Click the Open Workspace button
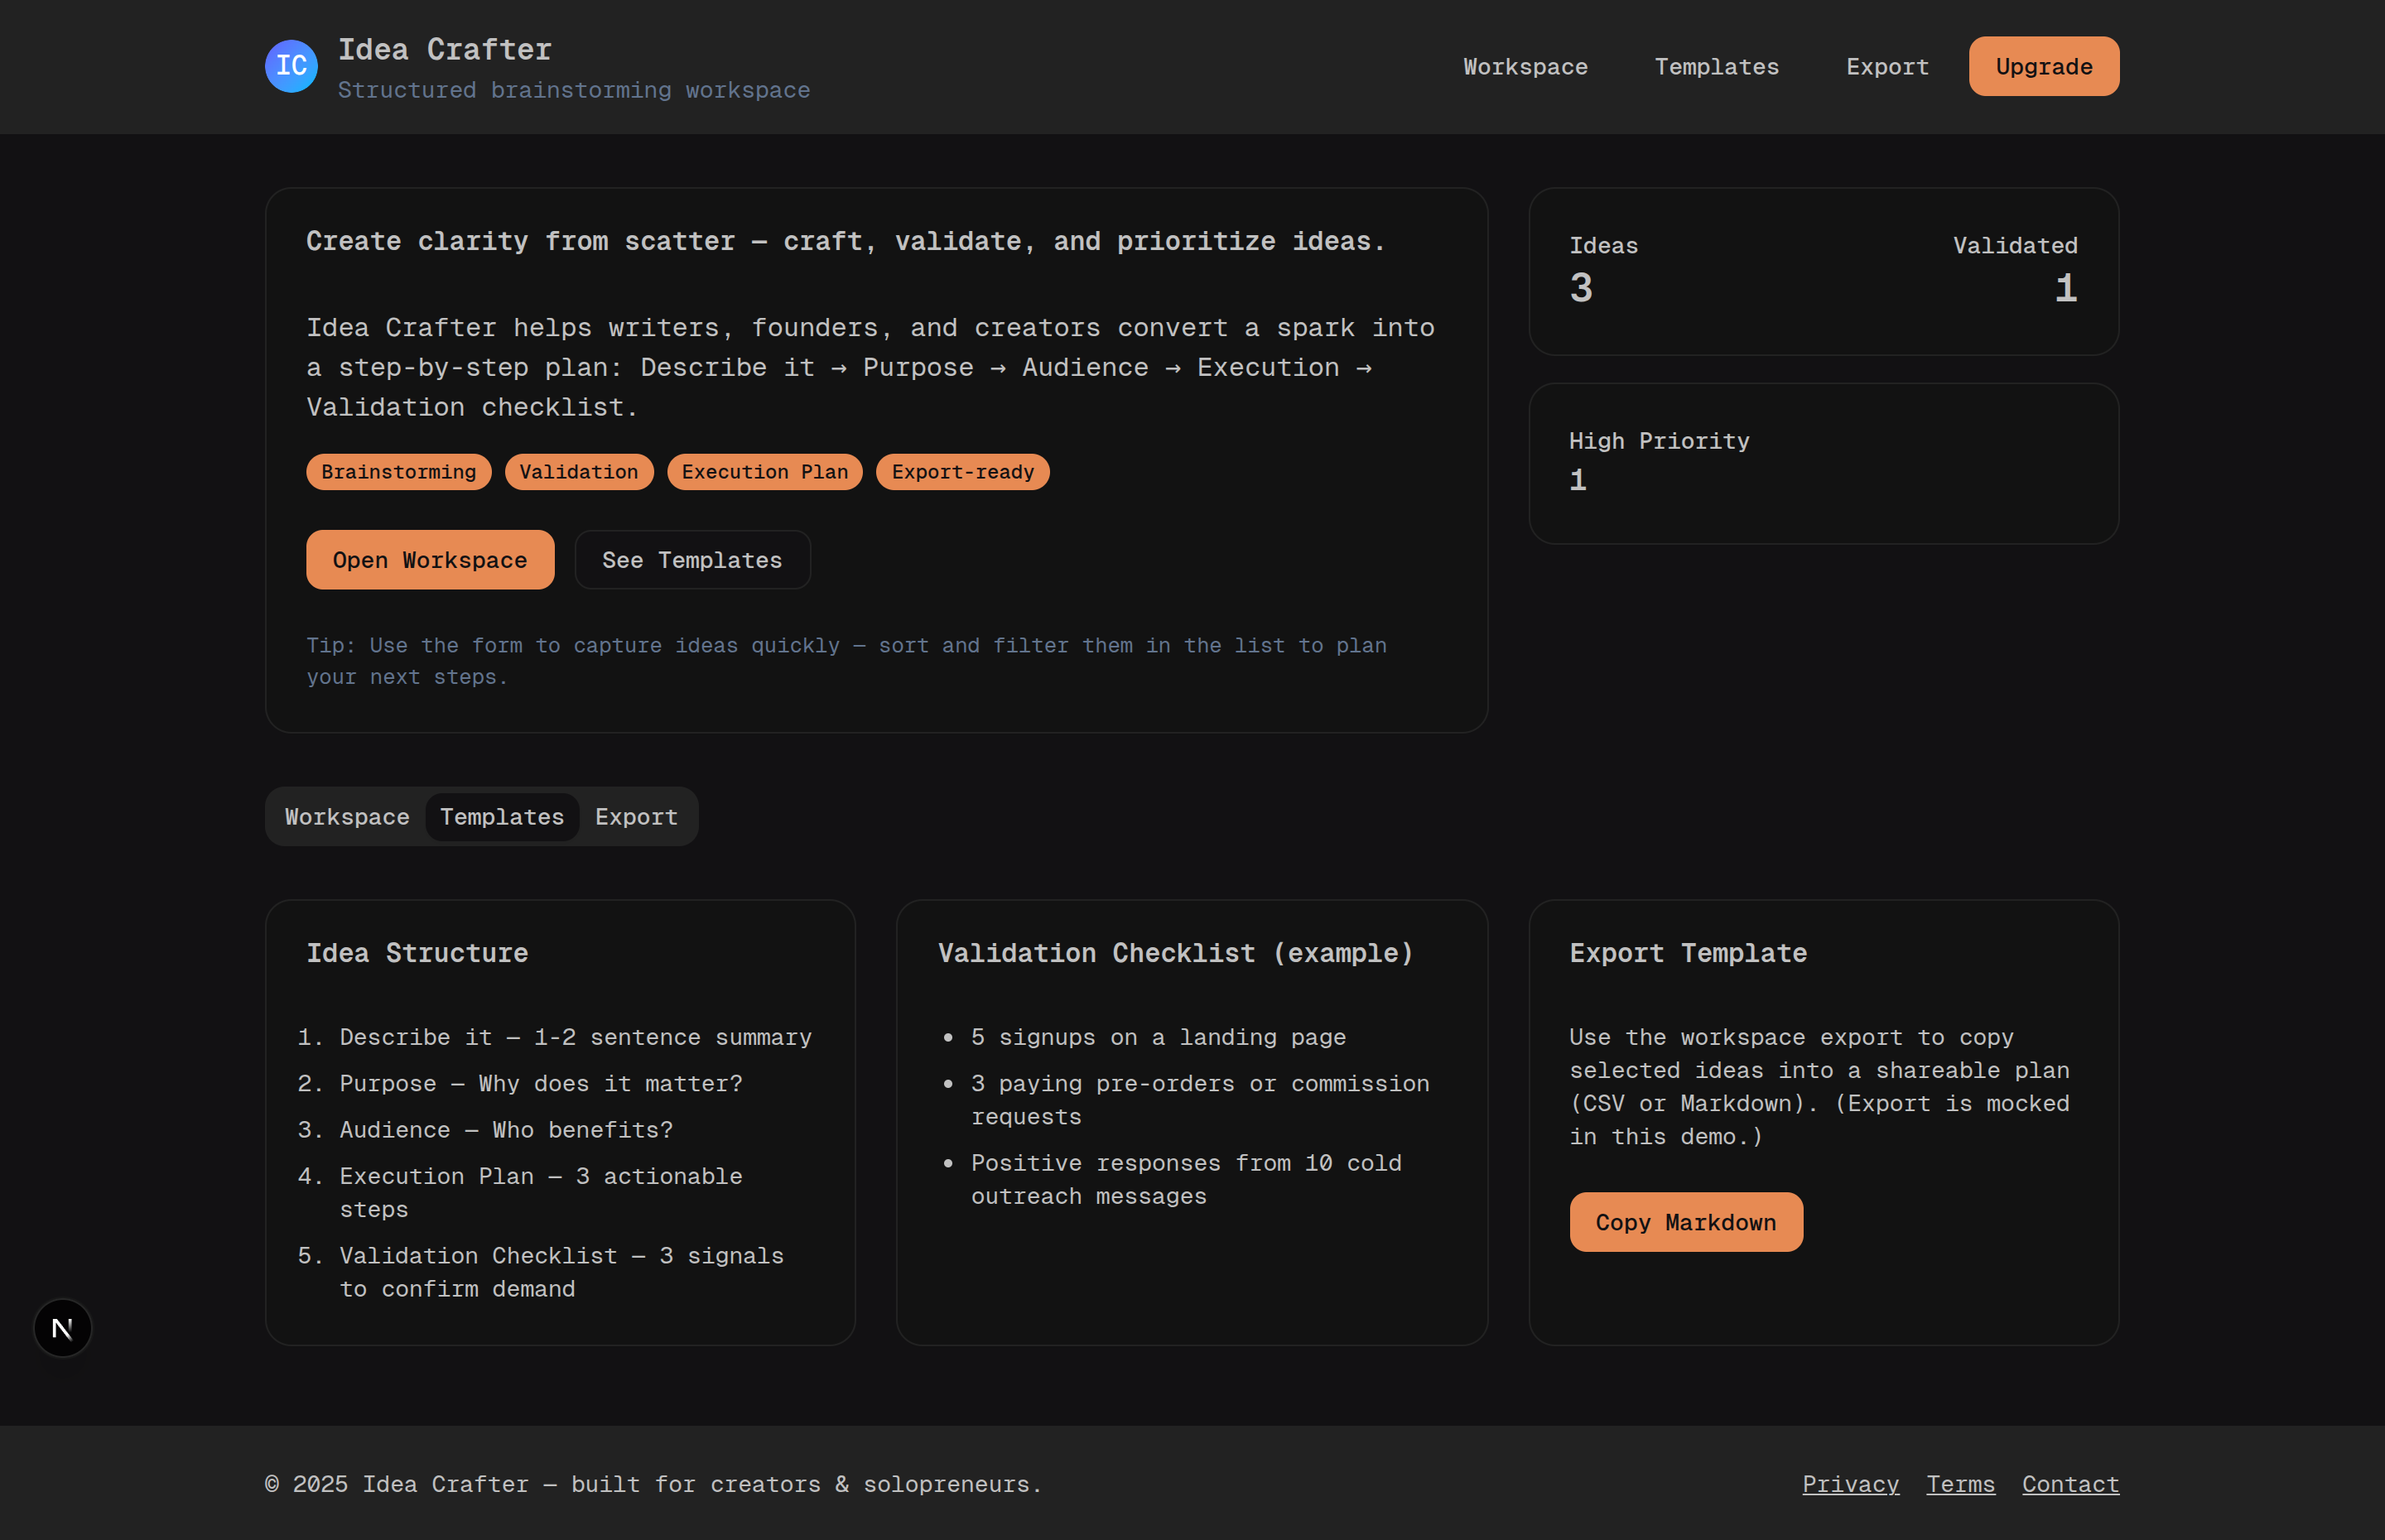Screen dimensions: 2385x1540 (430, 560)
